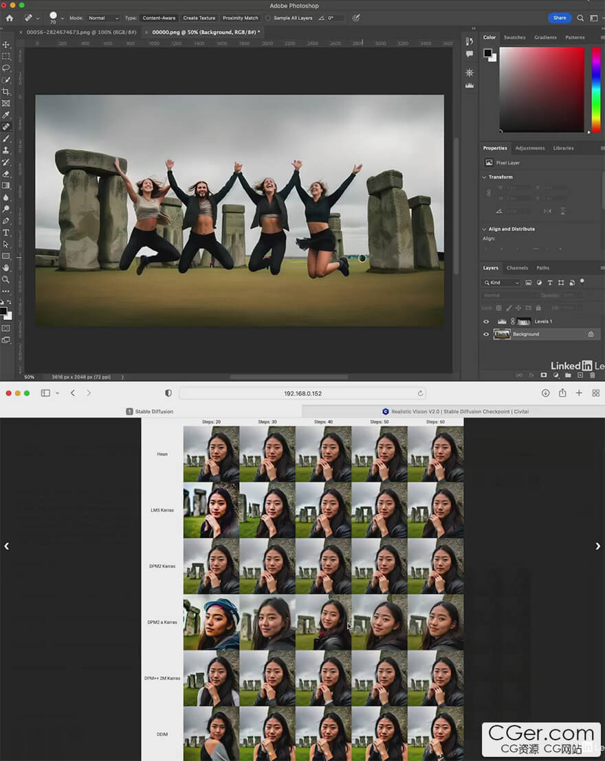Viewport: 605px width, 761px height.
Task: Open the 00056-2824674673.png document tab
Action: 81,32
